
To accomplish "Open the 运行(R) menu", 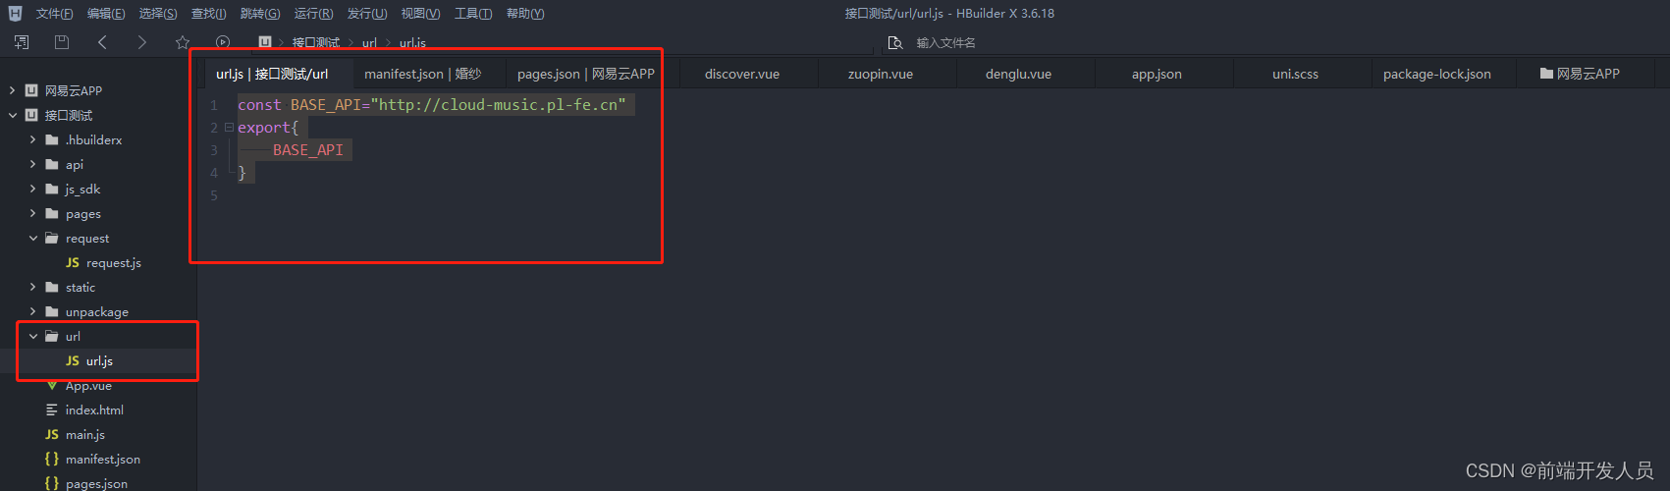I will [x=313, y=14].
